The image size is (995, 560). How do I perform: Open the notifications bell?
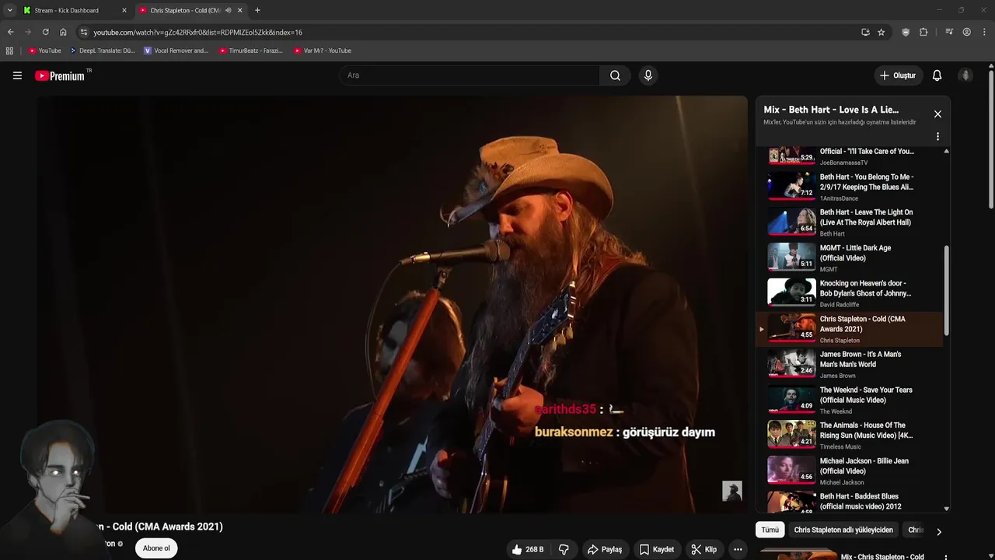937,75
